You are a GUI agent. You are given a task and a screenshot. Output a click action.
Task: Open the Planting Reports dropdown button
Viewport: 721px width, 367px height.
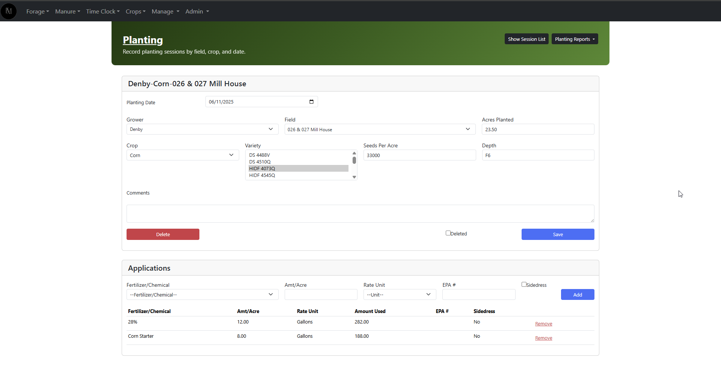(575, 39)
